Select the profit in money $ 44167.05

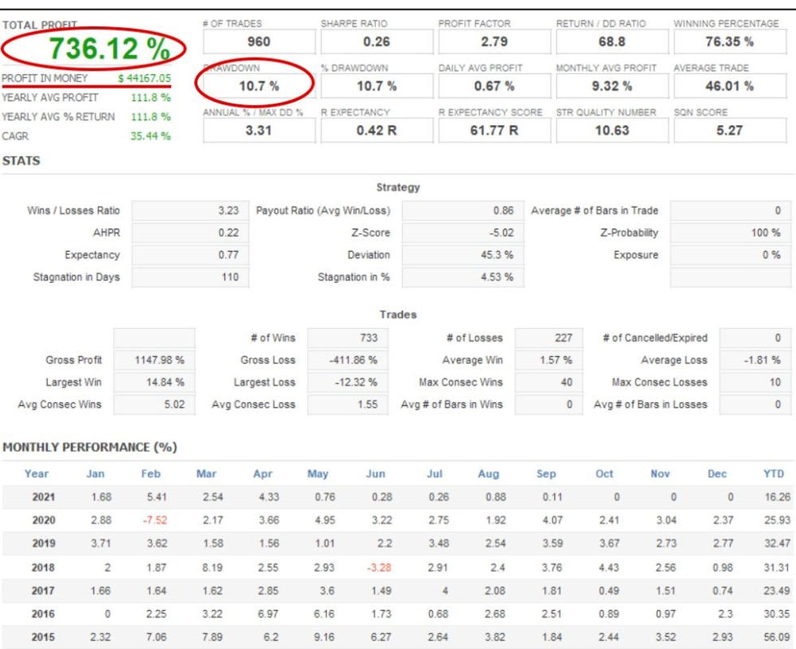tap(145, 78)
